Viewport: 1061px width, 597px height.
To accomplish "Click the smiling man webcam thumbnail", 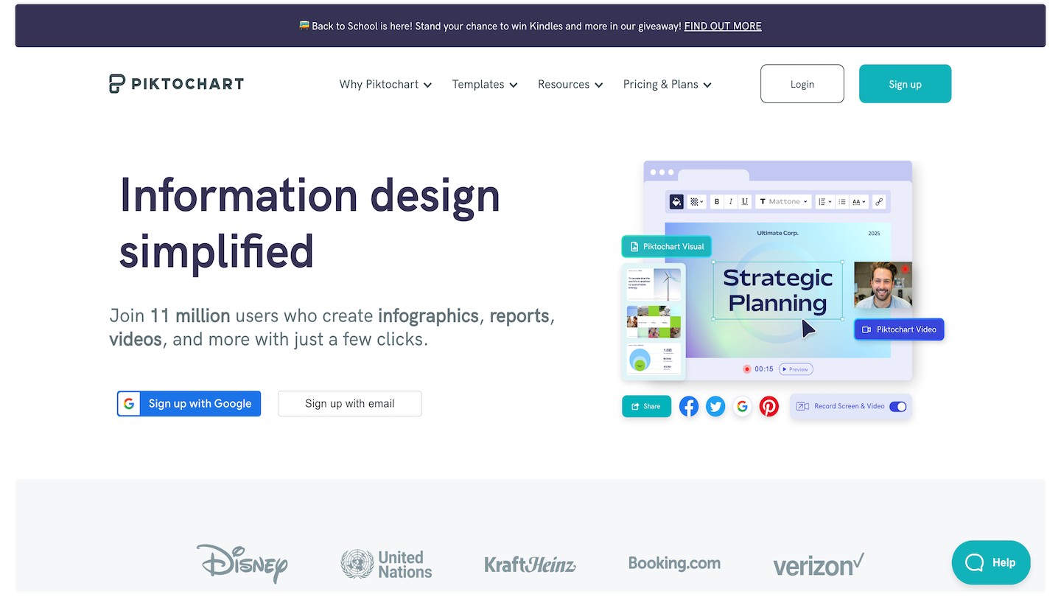I will [883, 285].
